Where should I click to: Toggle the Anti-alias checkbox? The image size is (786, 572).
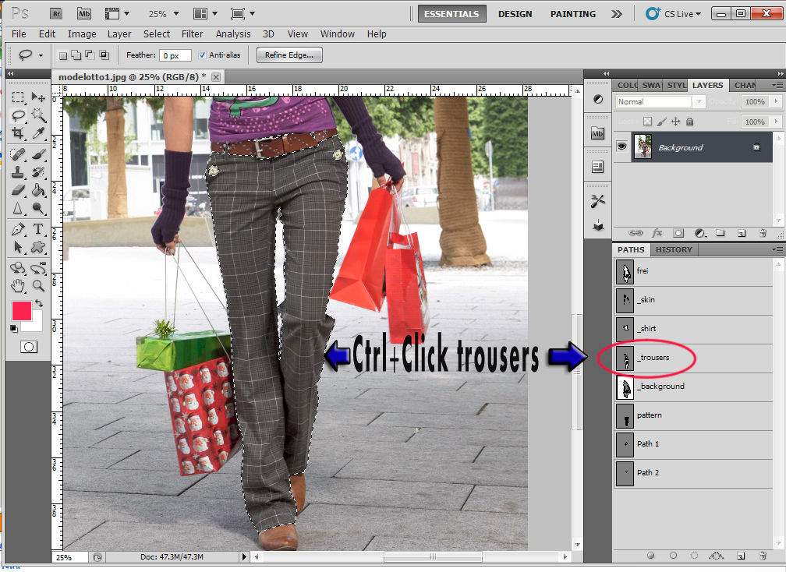(x=202, y=55)
